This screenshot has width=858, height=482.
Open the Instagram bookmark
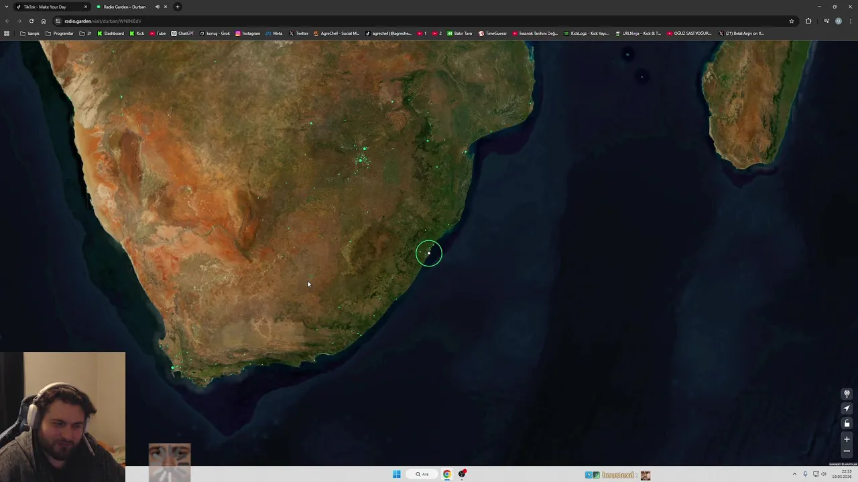(x=247, y=33)
